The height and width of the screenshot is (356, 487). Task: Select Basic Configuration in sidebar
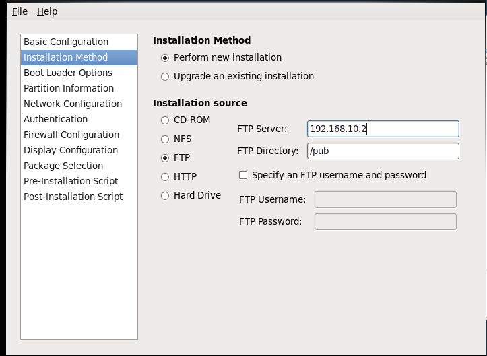[79, 42]
